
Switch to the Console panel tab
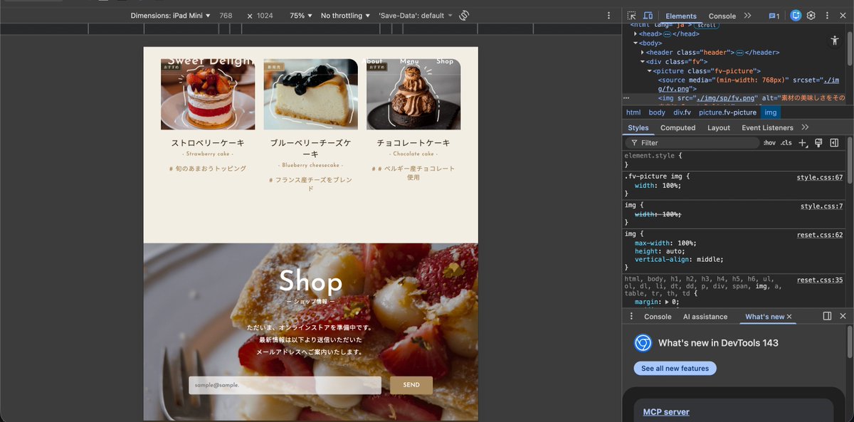click(722, 16)
